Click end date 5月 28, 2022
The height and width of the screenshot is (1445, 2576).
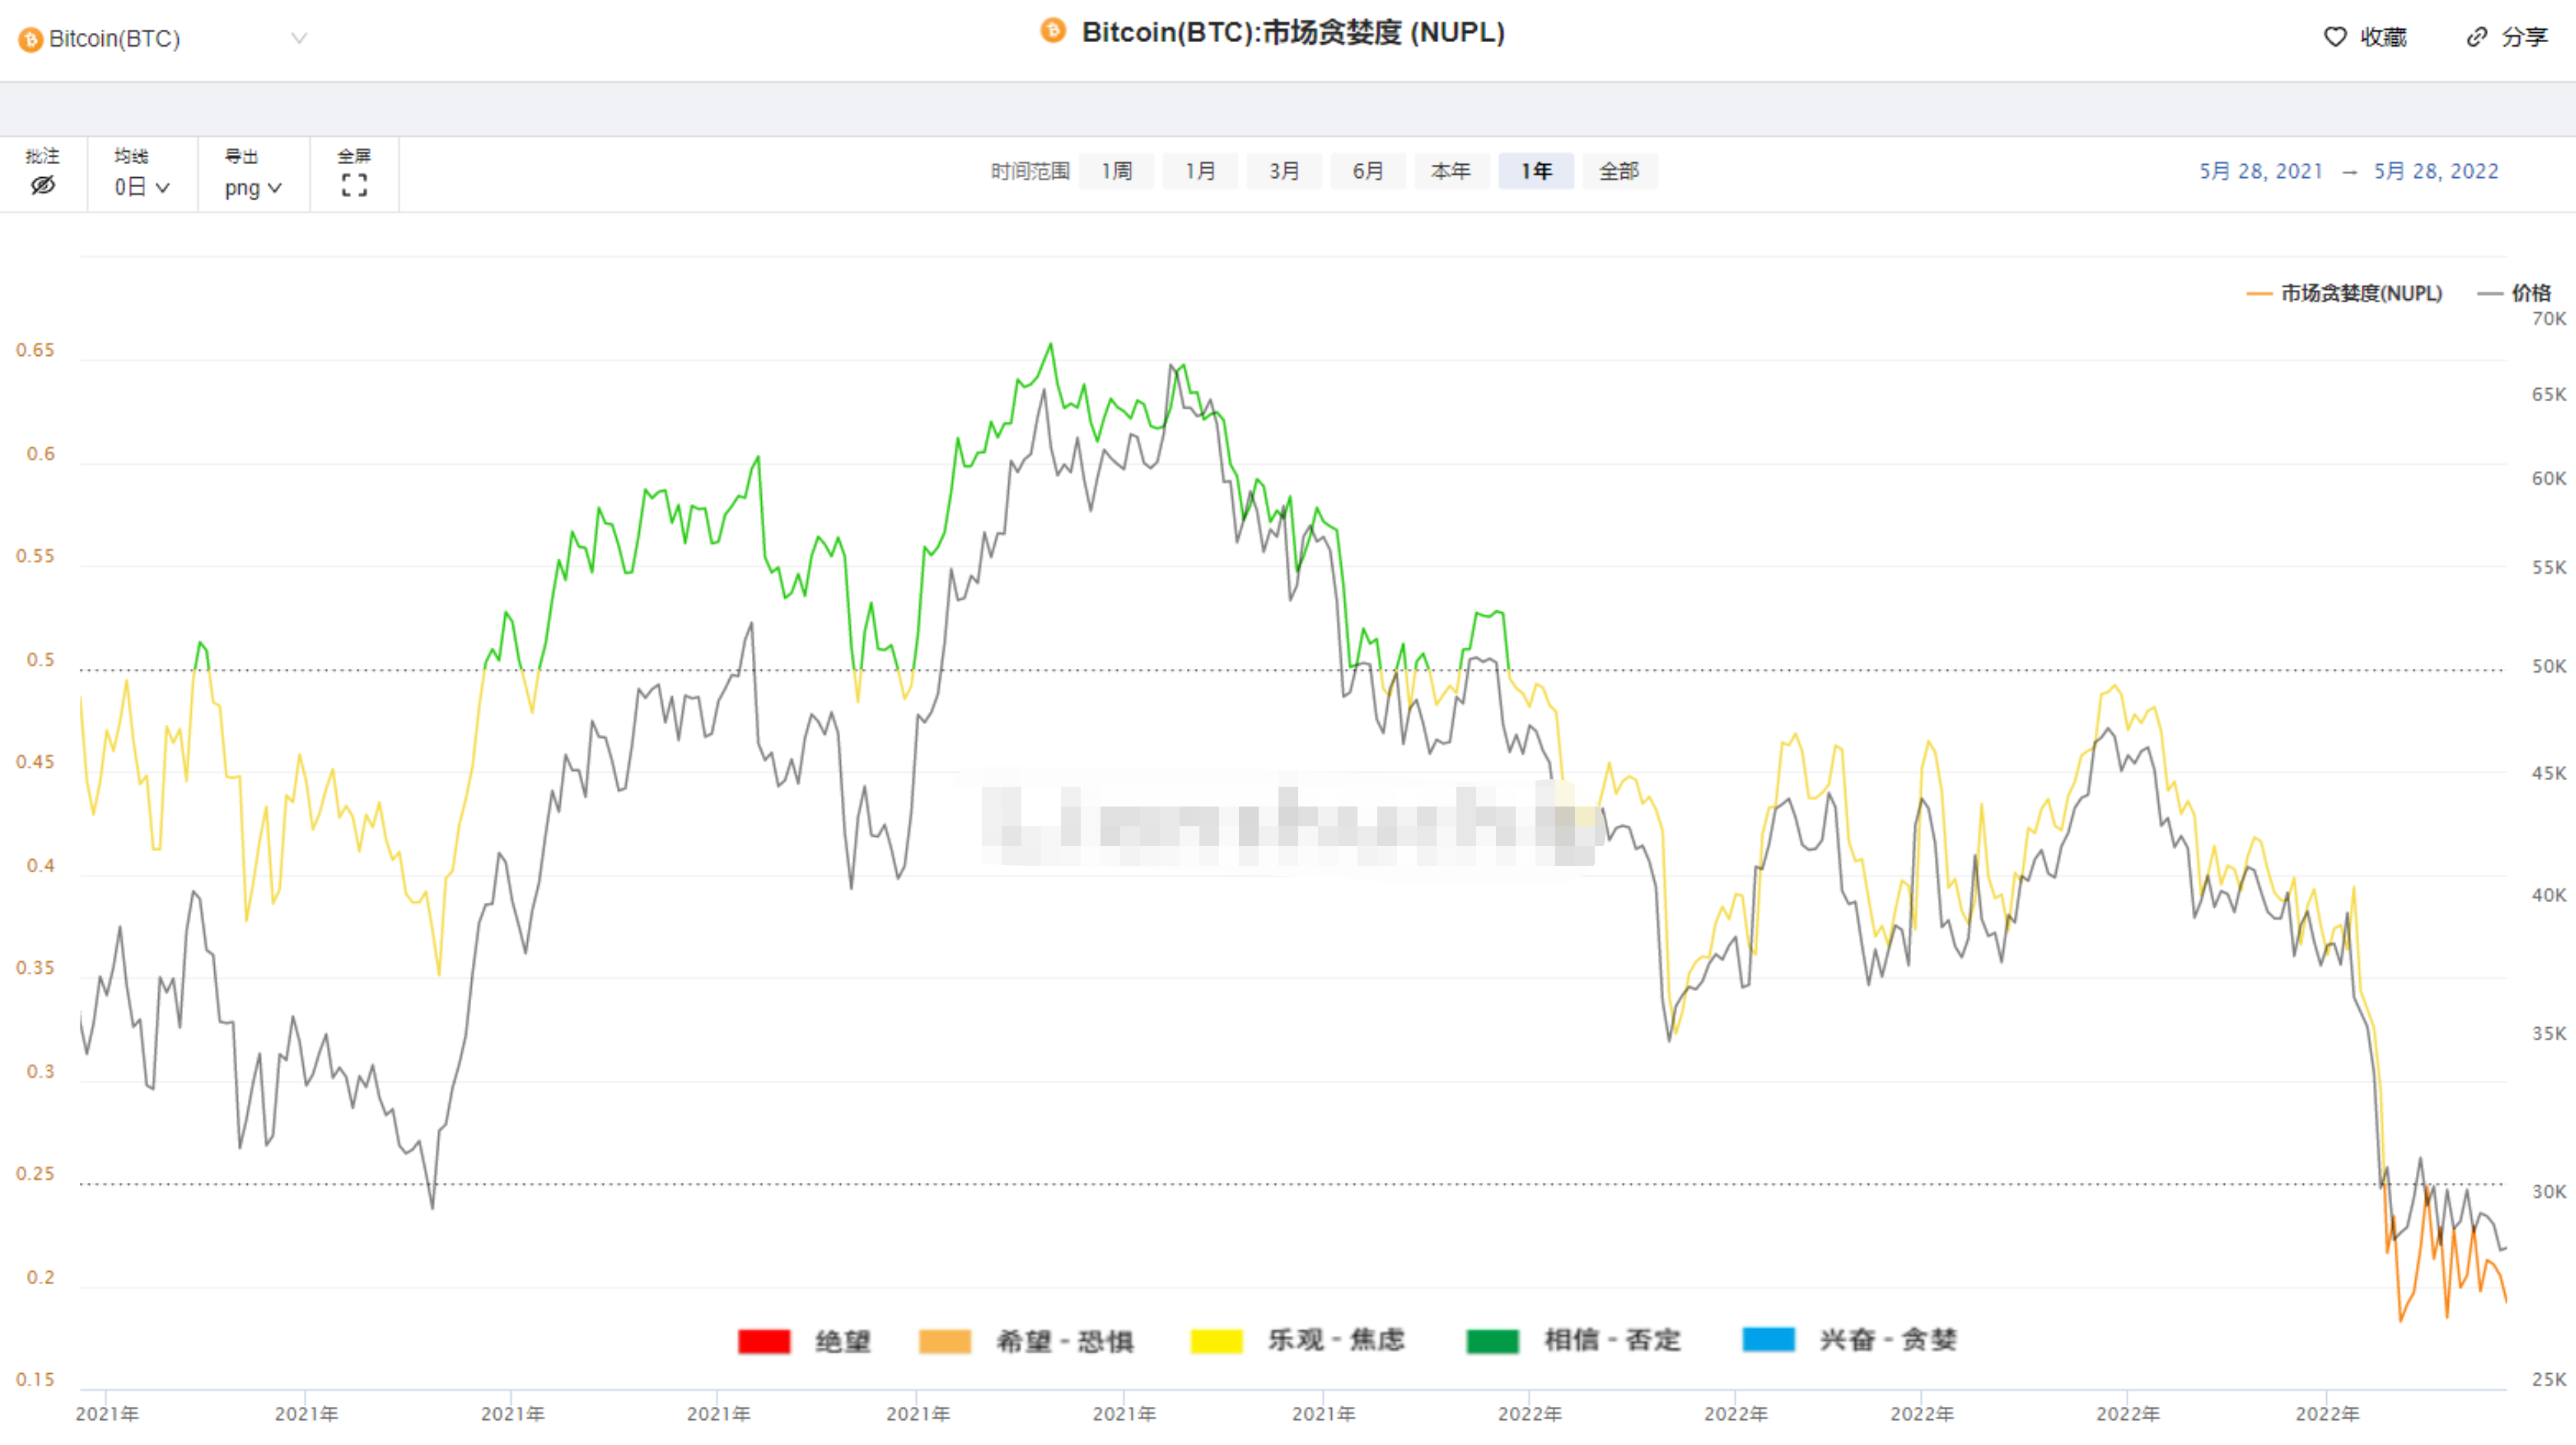point(2436,171)
